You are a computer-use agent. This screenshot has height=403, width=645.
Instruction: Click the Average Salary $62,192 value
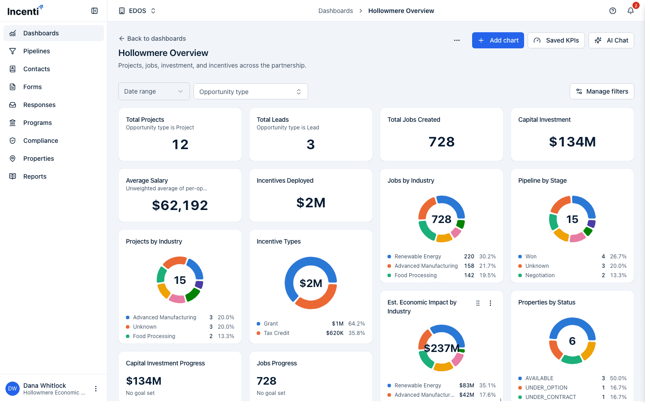pos(180,206)
